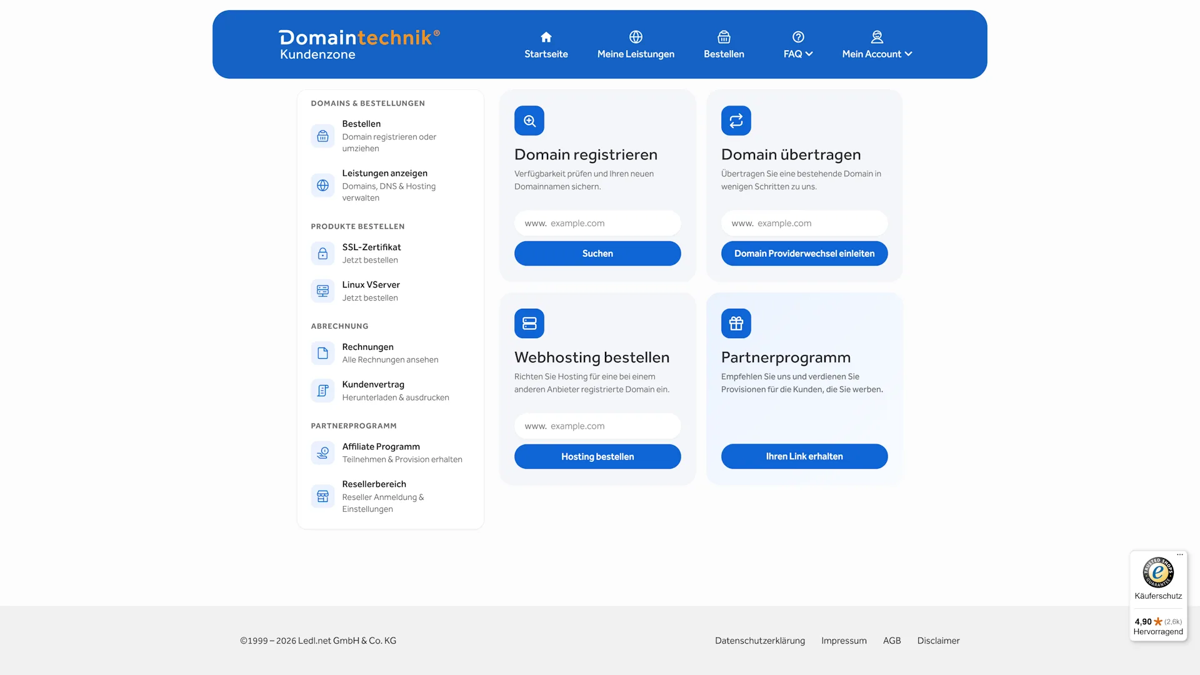Open the Impressum footer link

click(844, 641)
